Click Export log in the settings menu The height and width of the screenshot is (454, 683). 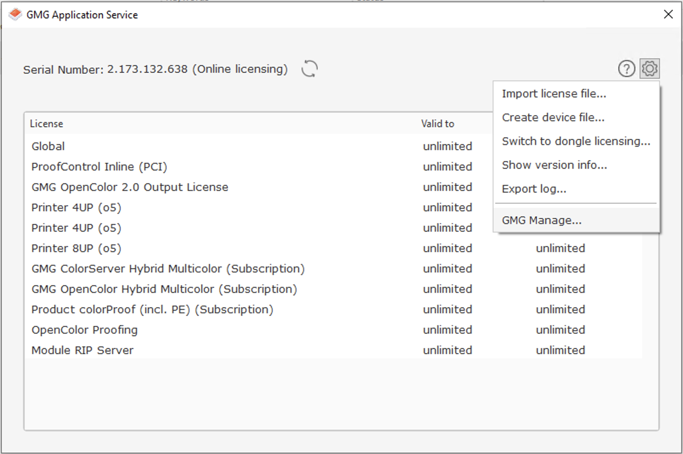(x=534, y=189)
